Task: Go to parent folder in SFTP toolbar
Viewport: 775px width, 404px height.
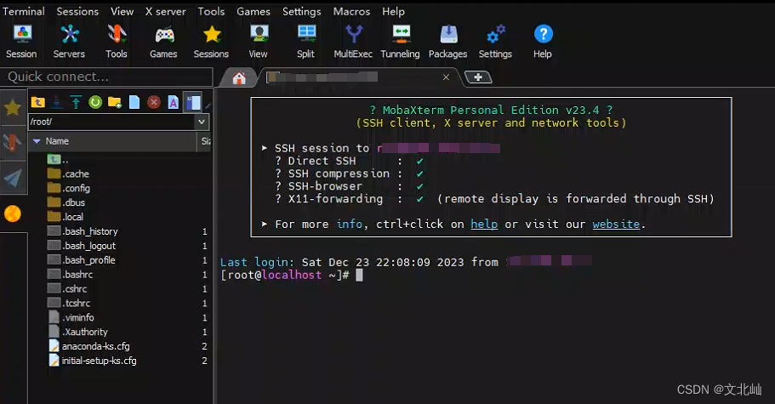Action: 38,102
